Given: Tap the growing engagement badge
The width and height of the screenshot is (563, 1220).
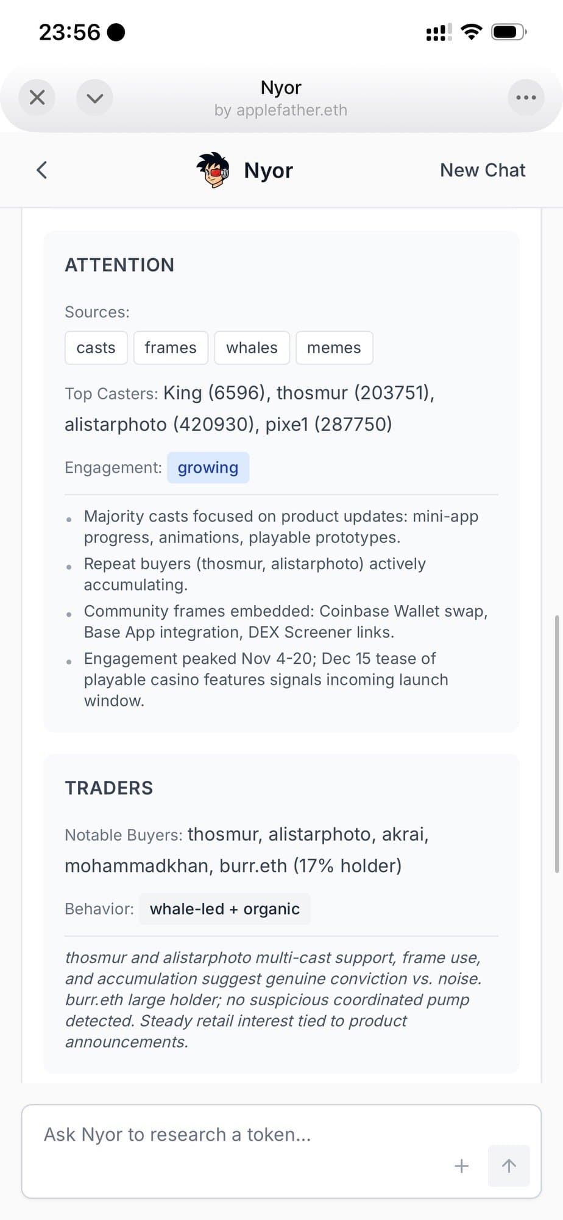Looking at the screenshot, I should pyautogui.click(x=208, y=467).
